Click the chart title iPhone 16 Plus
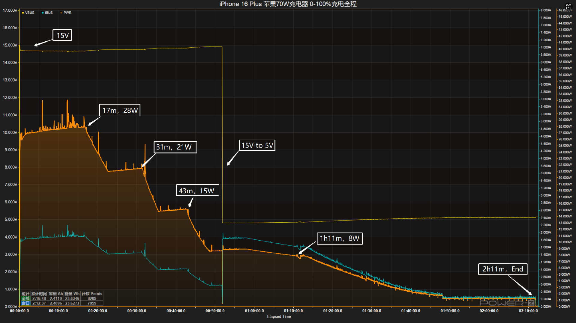Viewport: 576px width, 323px height. pyautogui.click(x=288, y=4)
